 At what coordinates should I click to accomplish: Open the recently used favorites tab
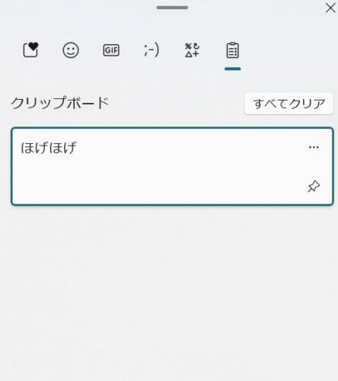(30, 50)
